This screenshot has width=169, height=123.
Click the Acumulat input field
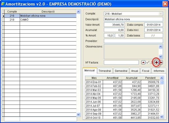[114, 30]
